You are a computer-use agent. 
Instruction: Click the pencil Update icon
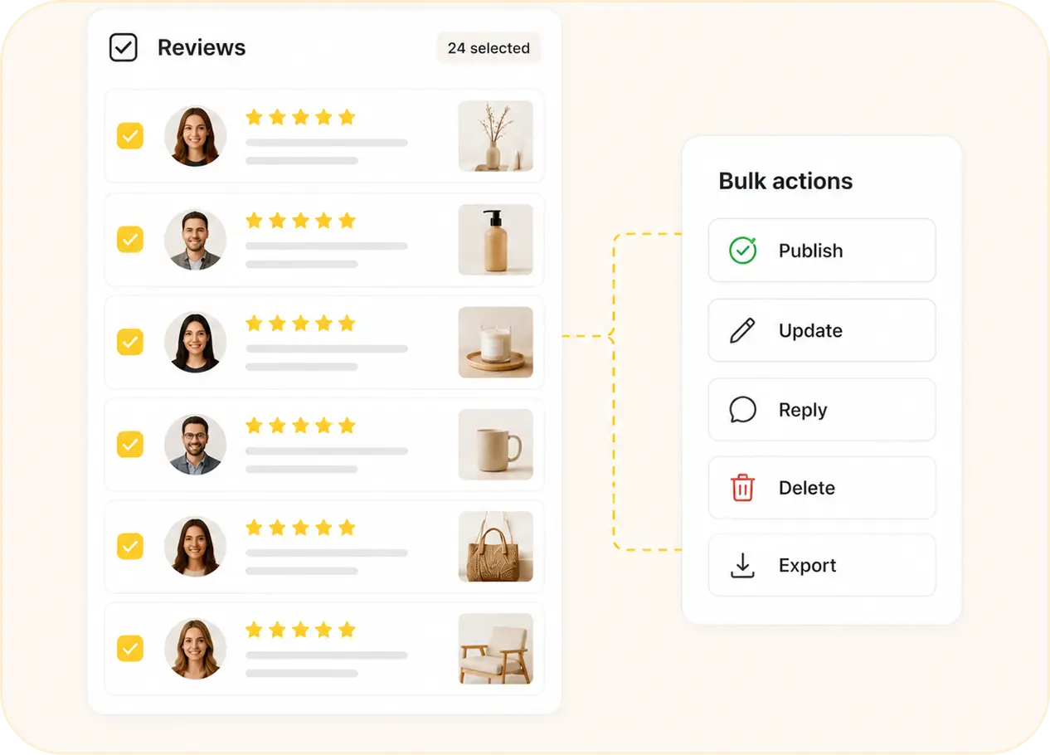point(742,330)
